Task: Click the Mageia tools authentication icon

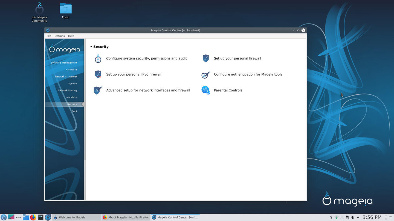Action: pyautogui.click(x=206, y=74)
